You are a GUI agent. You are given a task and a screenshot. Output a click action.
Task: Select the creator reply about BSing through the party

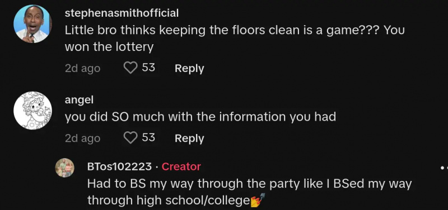pos(249,192)
